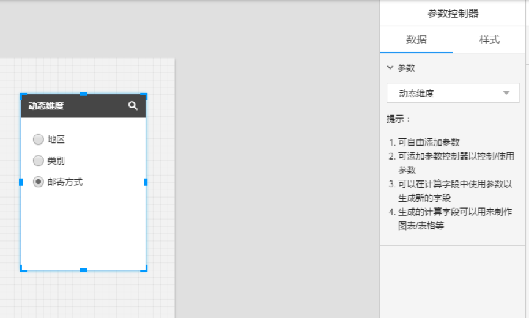This screenshot has width=529, height=318.
Task: Click the top-right resize handle of the widget
Action: (144, 96)
